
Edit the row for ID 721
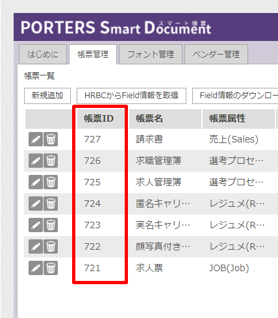coord(36,268)
